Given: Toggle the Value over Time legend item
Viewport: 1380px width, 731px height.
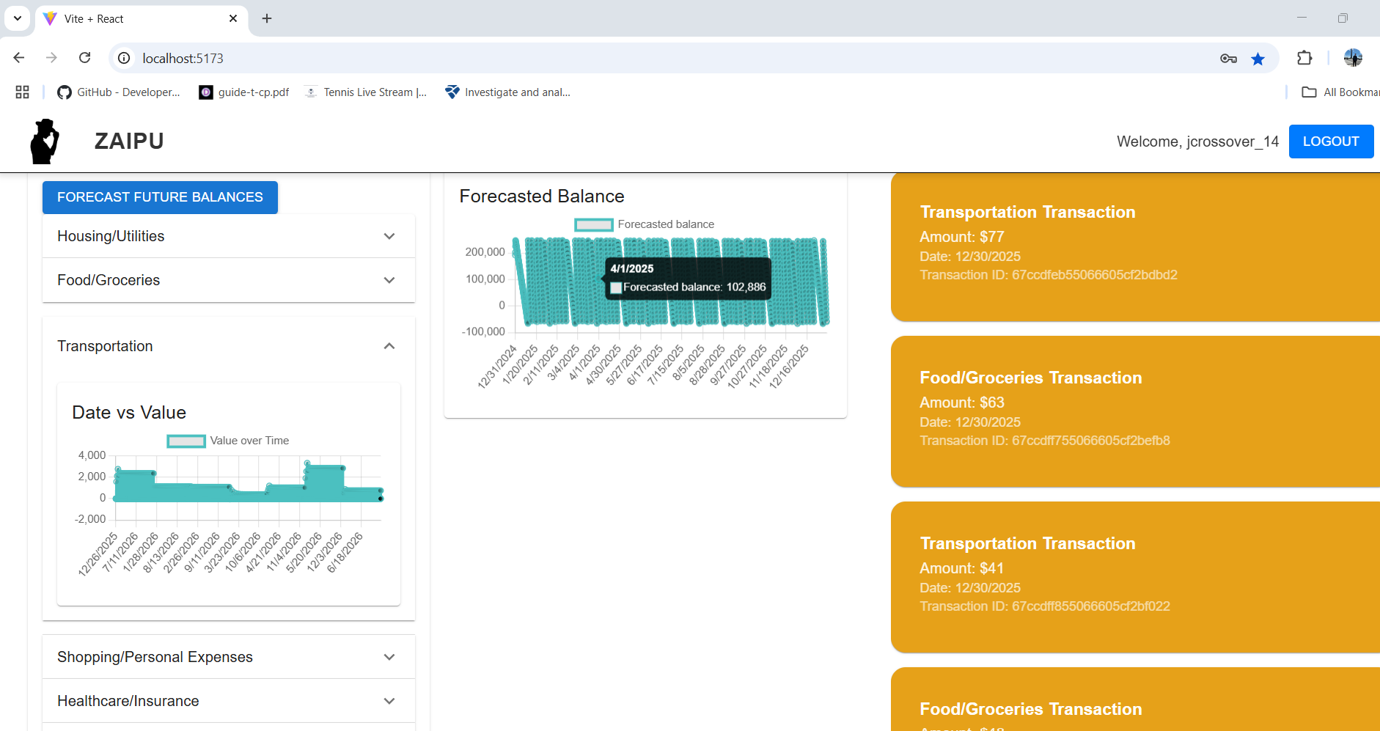Looking at the screenshot, I should 228,441.
